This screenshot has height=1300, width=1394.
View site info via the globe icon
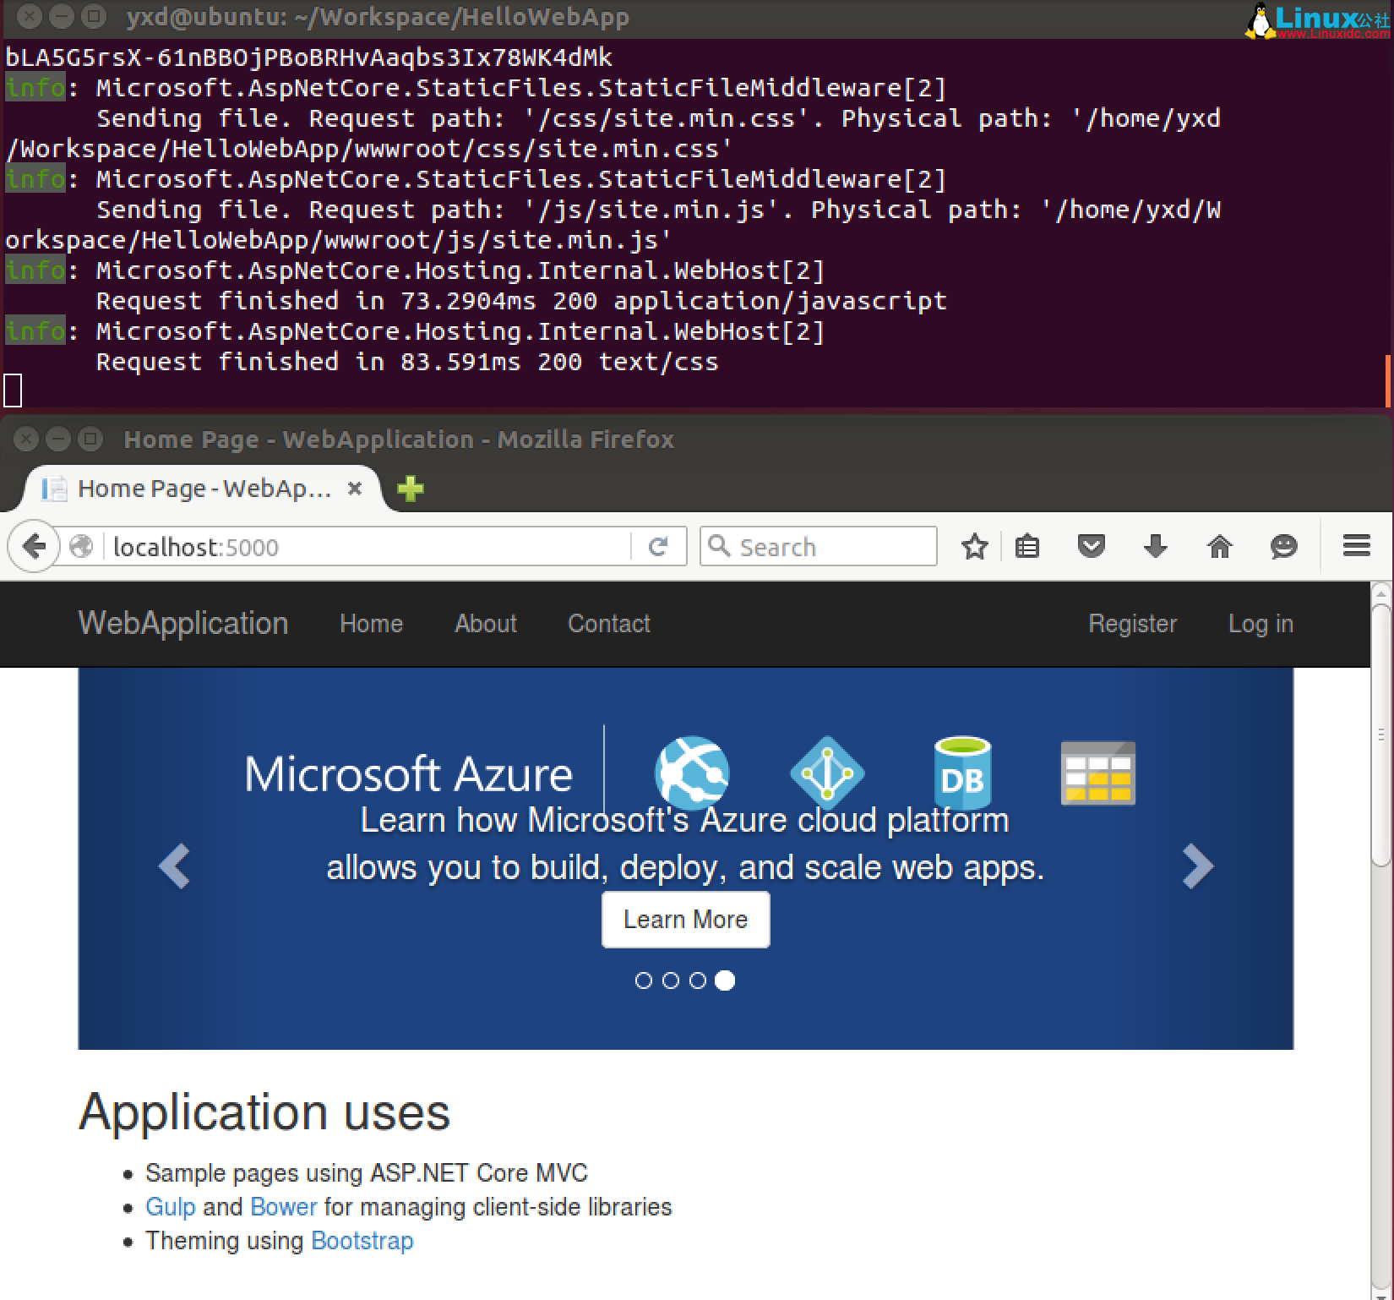pyautogui.click(x=80, y=546)
